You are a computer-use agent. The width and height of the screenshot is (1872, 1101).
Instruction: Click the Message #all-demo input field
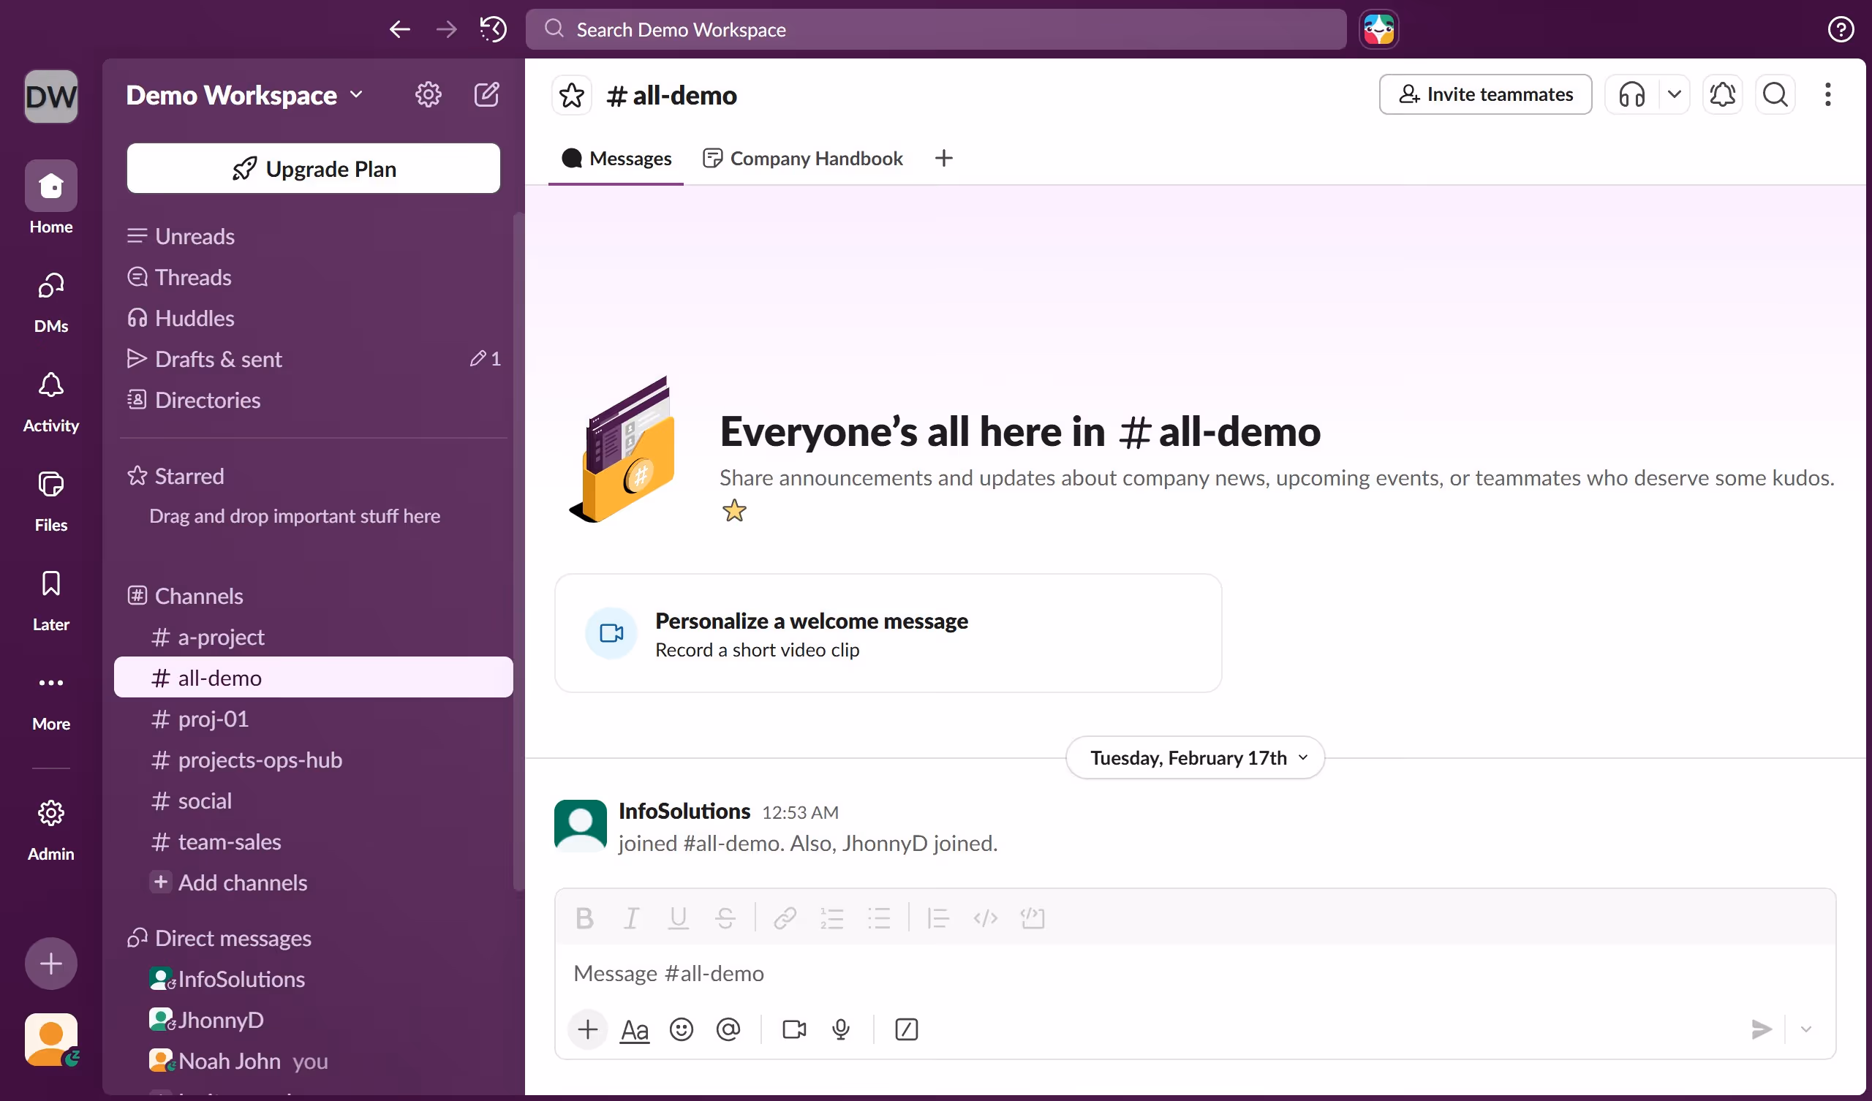point(1195,973)
